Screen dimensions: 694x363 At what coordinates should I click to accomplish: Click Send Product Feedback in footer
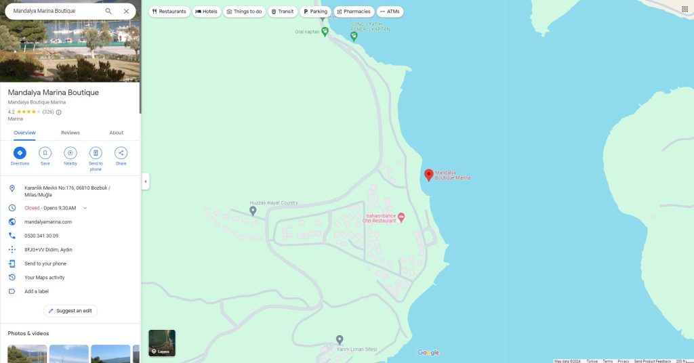[x=653, y=361]
